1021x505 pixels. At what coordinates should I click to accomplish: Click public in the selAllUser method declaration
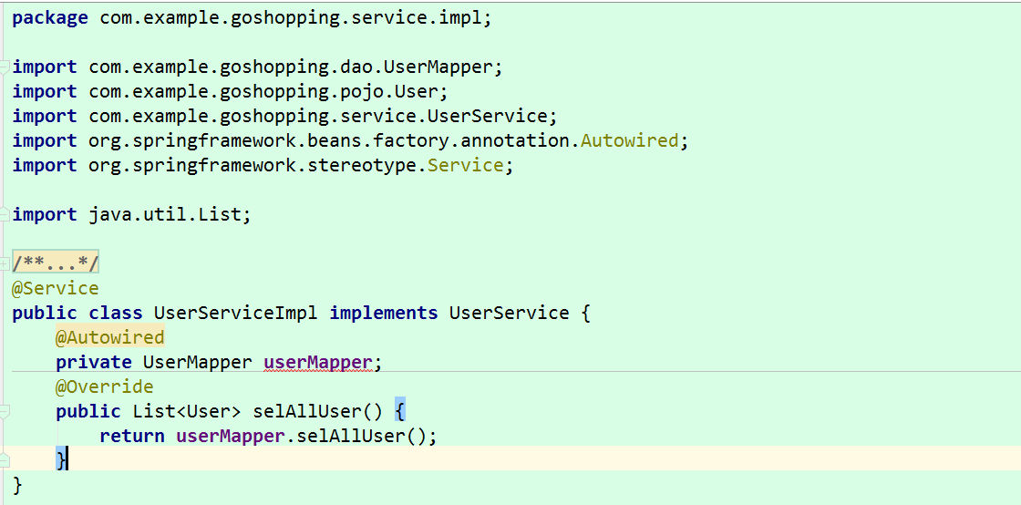coord(88,411)
